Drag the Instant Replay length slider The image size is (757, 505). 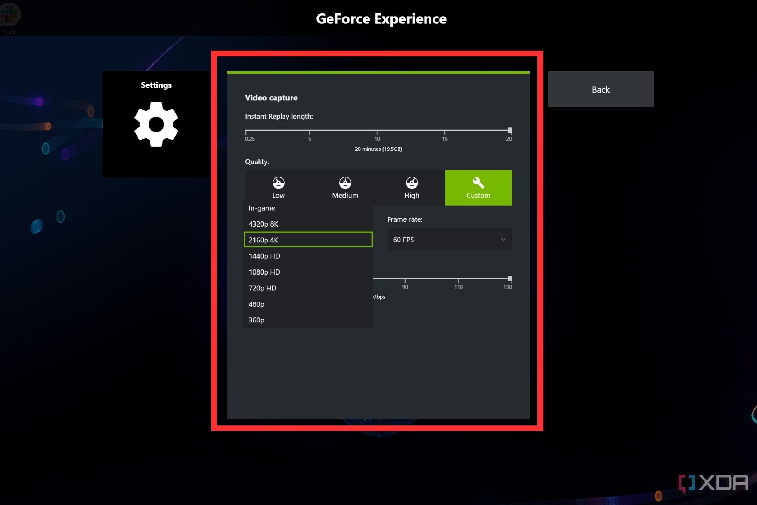click(x=509, y=130)
